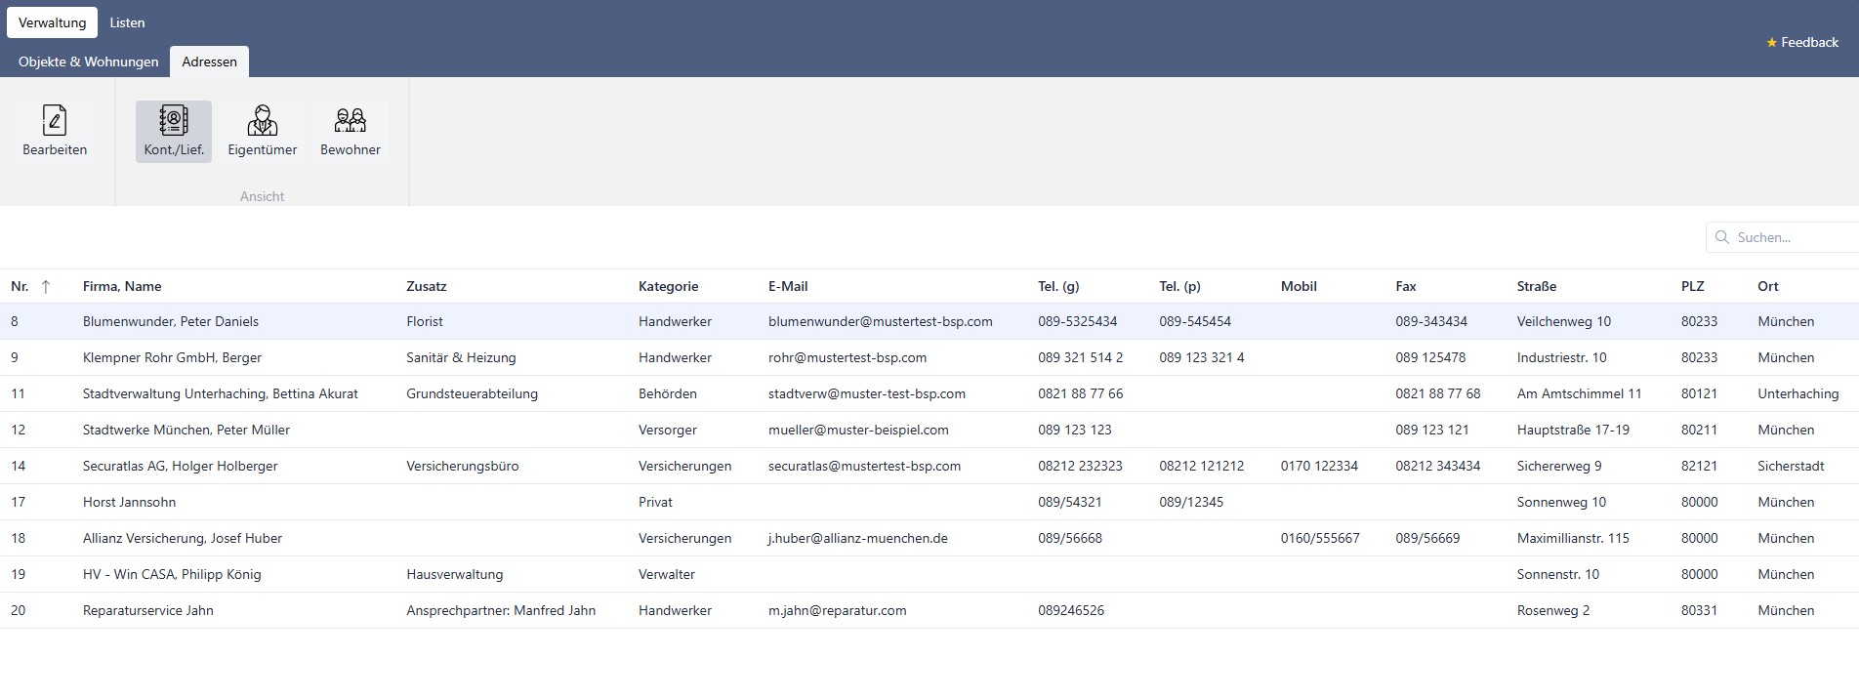The height and width of the screenshot is (699, 1859).
Task: Click the Bearbeiten edit icon
Action: (55, 120)
